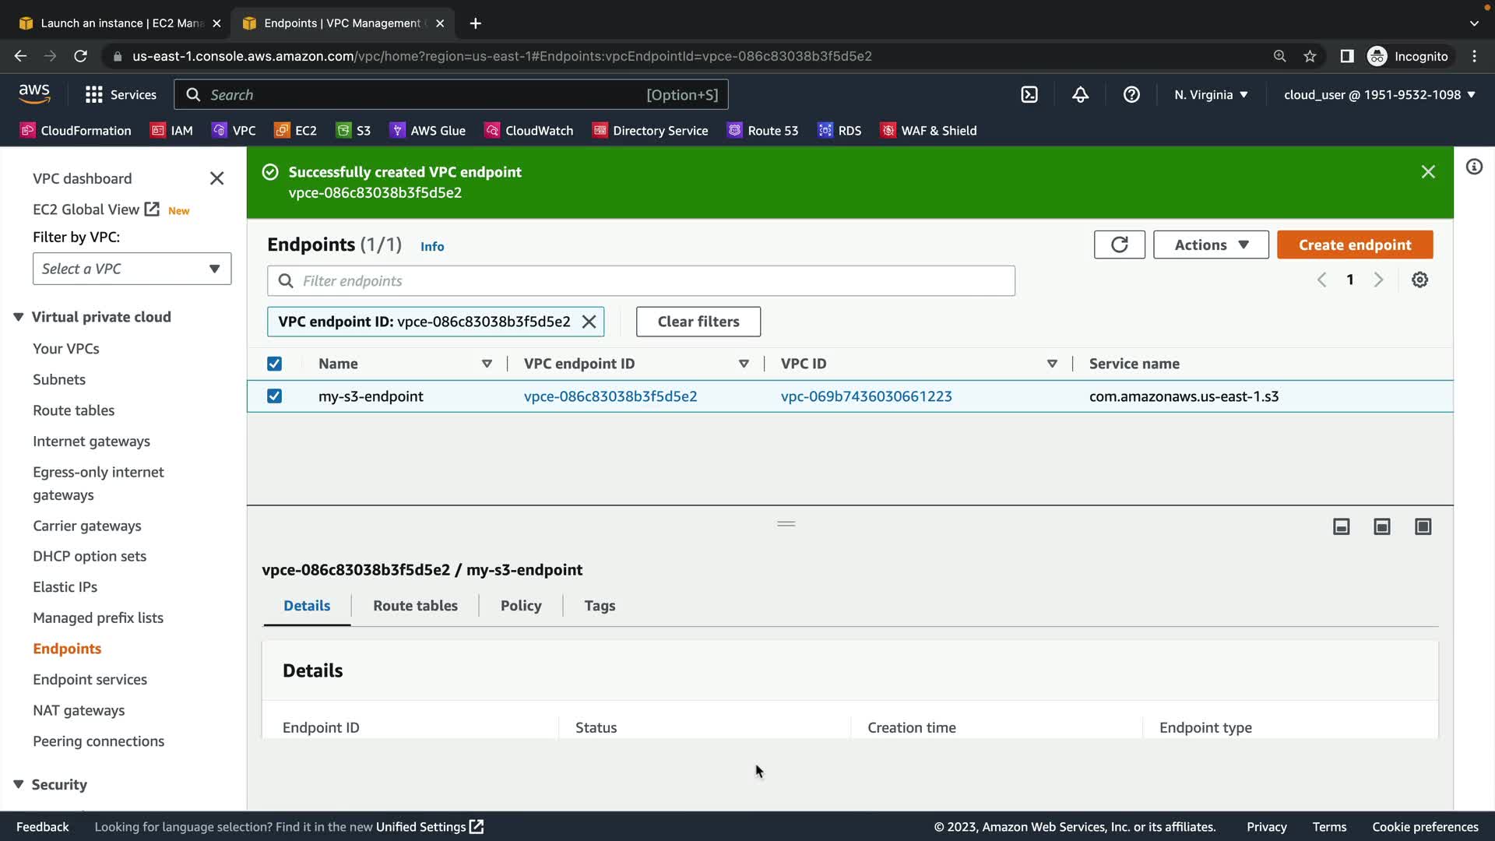Maximize split panel to full view
The image size is (1495, 841).
tap(1423, 527)
